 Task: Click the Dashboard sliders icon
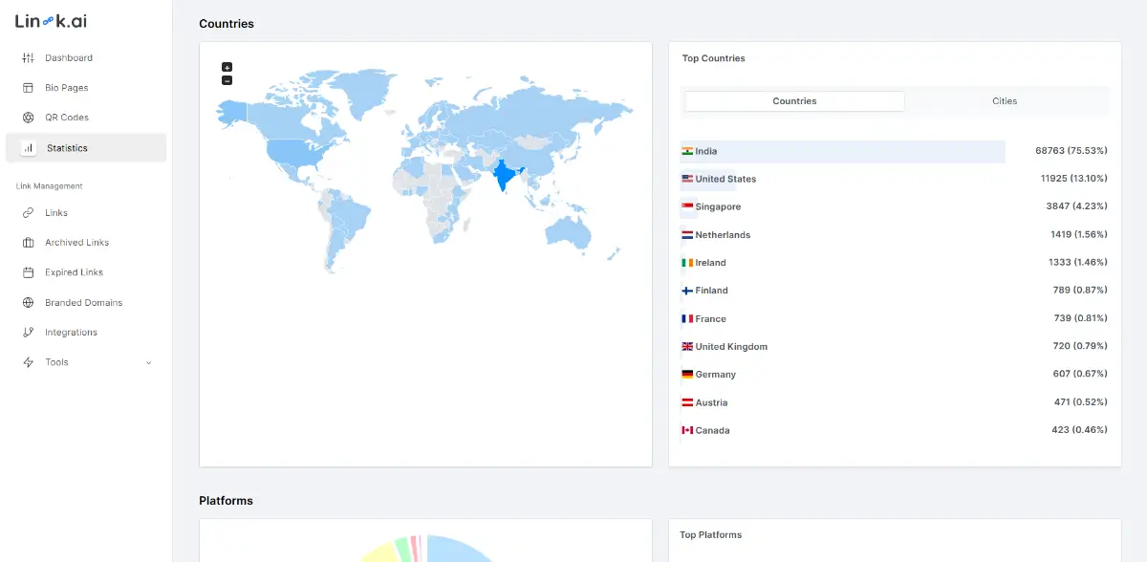pyautogui.click(x=28, y=58)
